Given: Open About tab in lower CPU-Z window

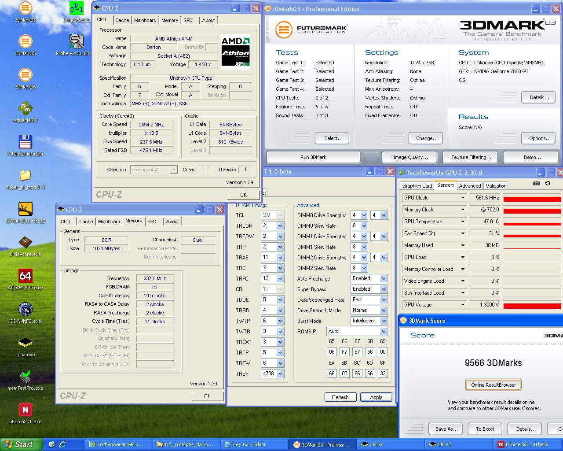Looking at the screenshot, I should pyautogui.click(x=172, y=222).
